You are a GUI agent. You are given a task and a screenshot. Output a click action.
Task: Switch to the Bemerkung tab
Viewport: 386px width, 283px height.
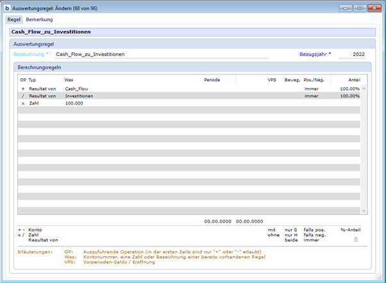click(x=39, y=20)
